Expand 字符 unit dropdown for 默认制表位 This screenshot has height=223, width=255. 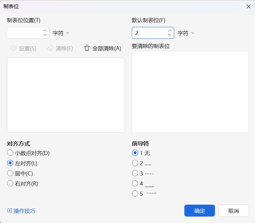click(186, 33)
